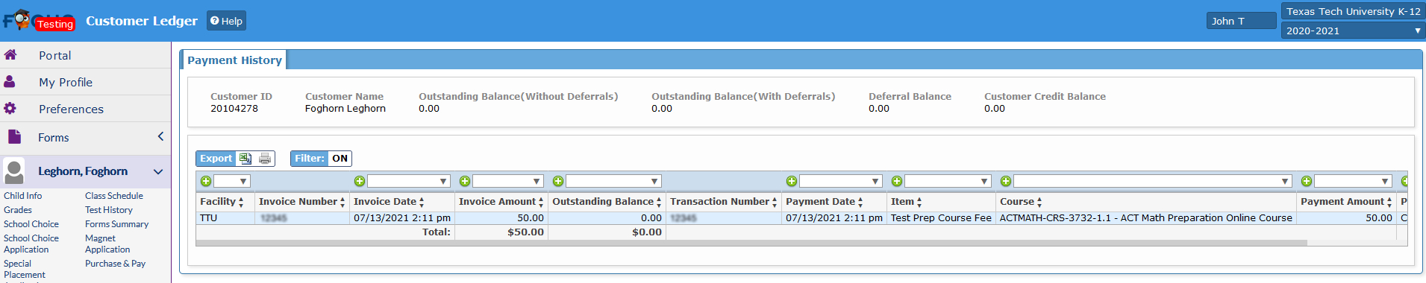Open the Payment Date filter dropdown
The height and width of the screenshot is (283, 1426).
pyautogui.click(x=841, y=181)
